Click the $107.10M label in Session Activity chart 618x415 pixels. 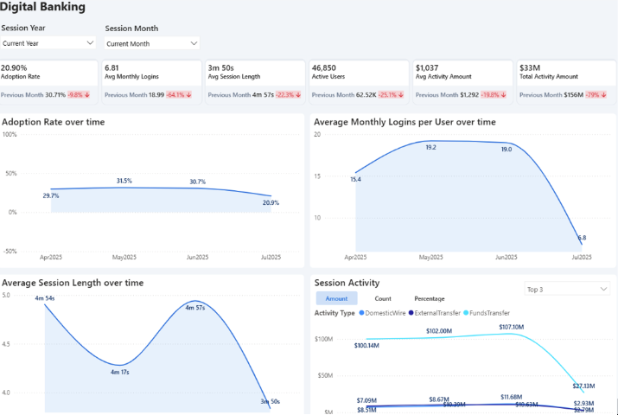coord(512,327)
